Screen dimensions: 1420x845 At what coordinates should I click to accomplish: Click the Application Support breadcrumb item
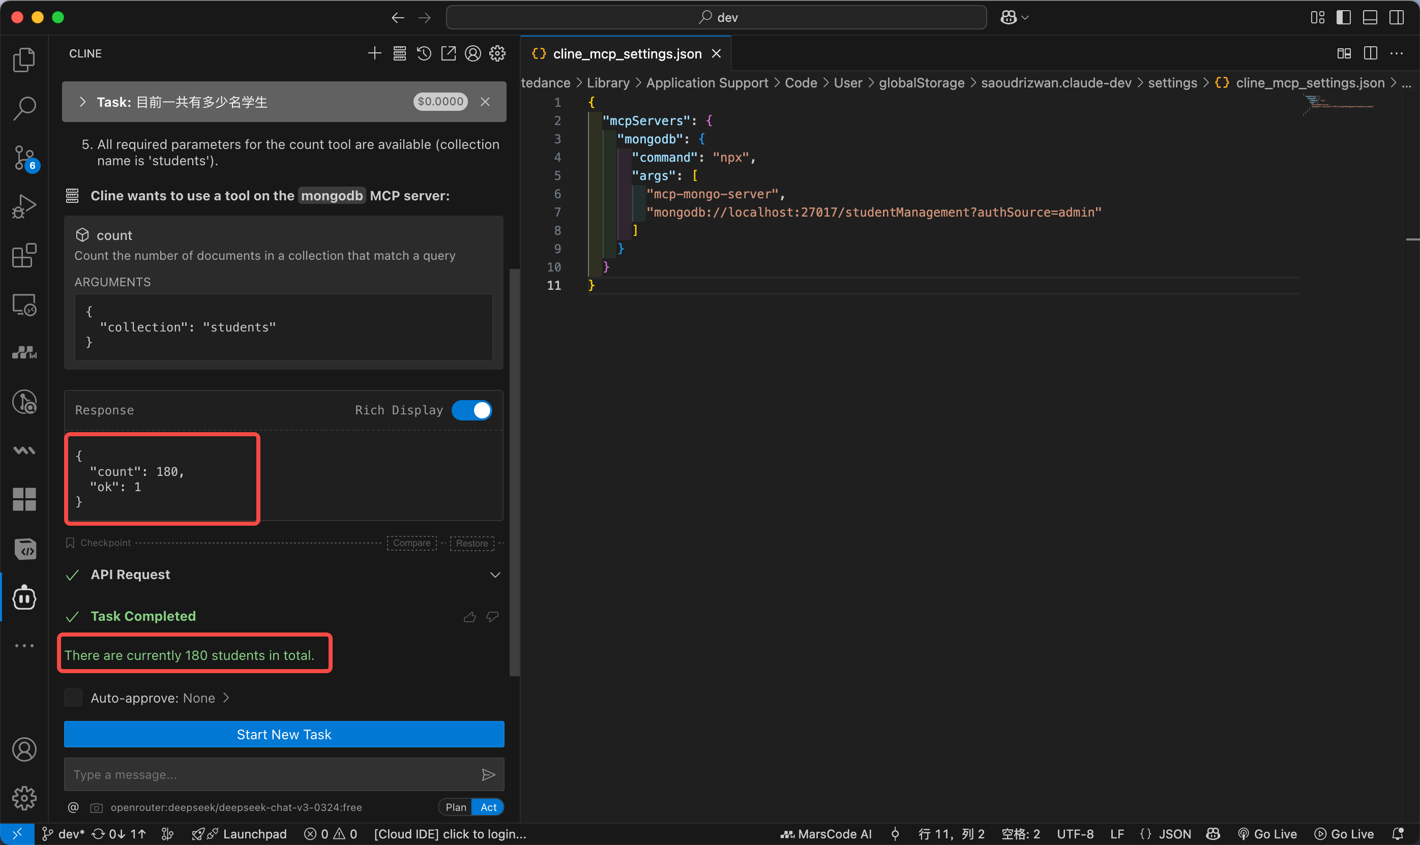pos(707,83)
